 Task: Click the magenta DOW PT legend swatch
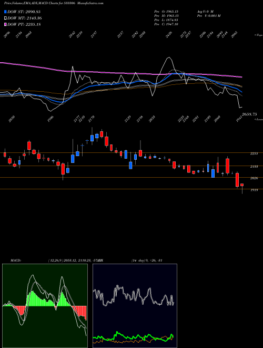click(x=5, y=24)
